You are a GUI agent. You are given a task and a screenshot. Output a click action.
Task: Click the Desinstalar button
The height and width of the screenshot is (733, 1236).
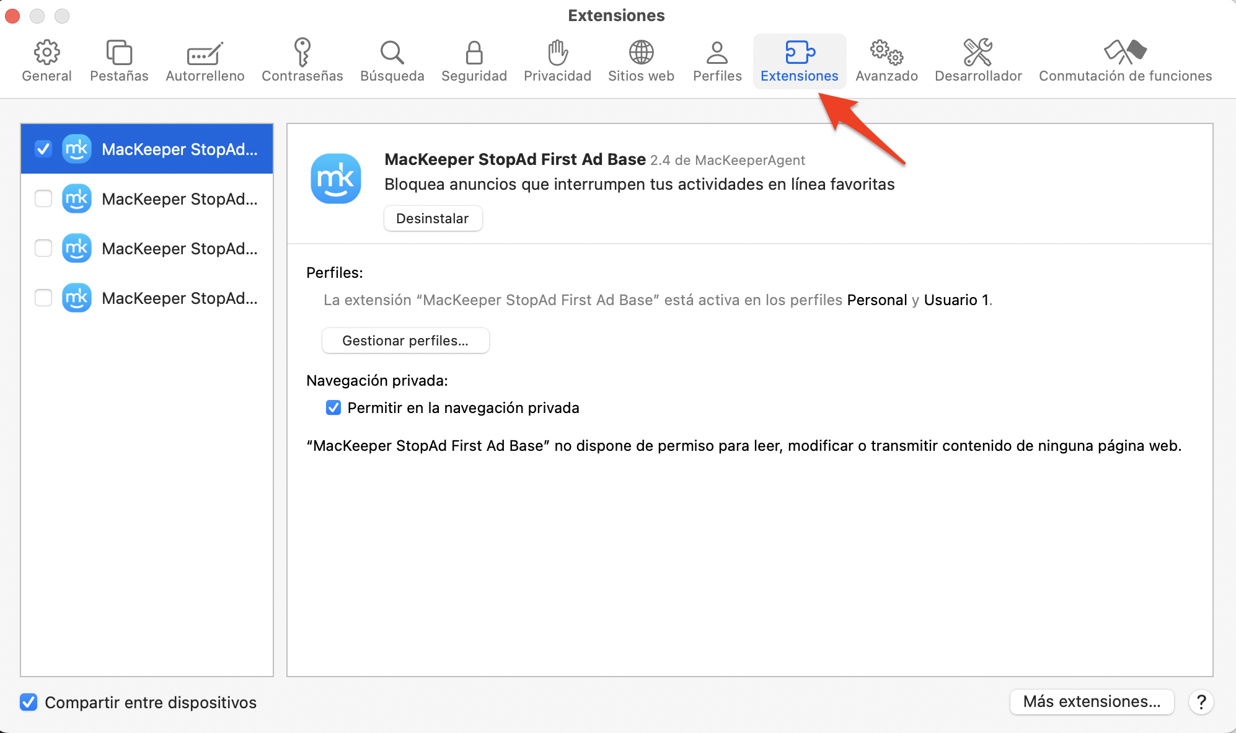point(433,218)
